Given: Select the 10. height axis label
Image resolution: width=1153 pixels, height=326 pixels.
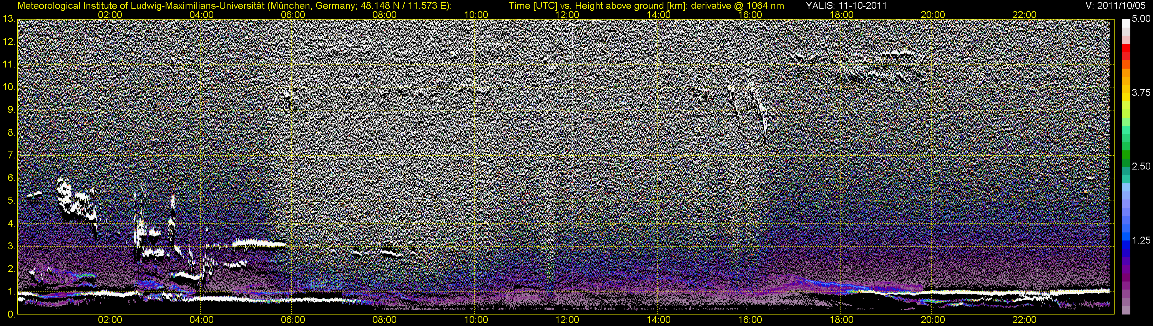Looking at the screenshot, I should tap(8, 87).
